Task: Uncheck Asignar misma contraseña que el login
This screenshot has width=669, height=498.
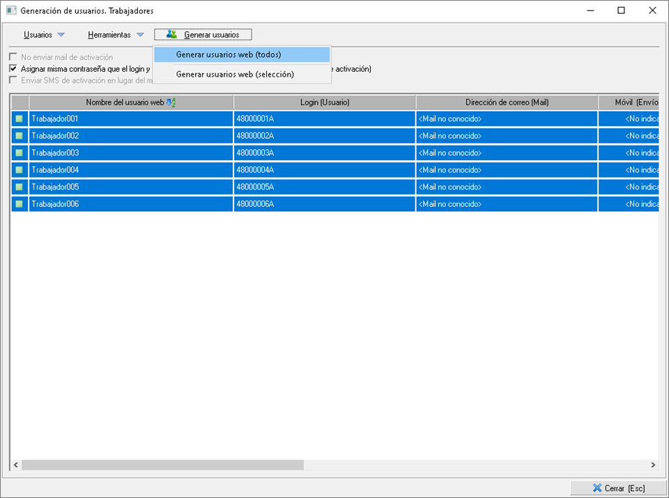Action: click(13, 69)
